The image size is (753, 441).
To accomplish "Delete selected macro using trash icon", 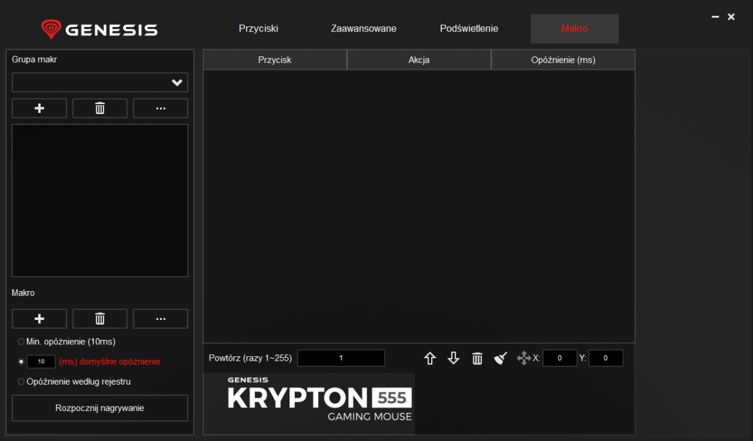I will tap(100, 319).
